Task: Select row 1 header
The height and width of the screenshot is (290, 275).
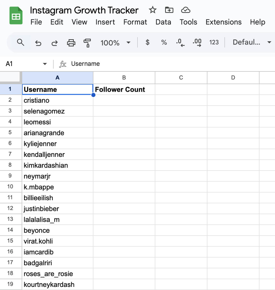Action: tap(11, 89)
